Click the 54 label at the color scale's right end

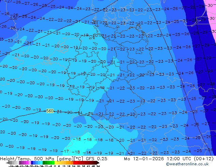[98, 166]
